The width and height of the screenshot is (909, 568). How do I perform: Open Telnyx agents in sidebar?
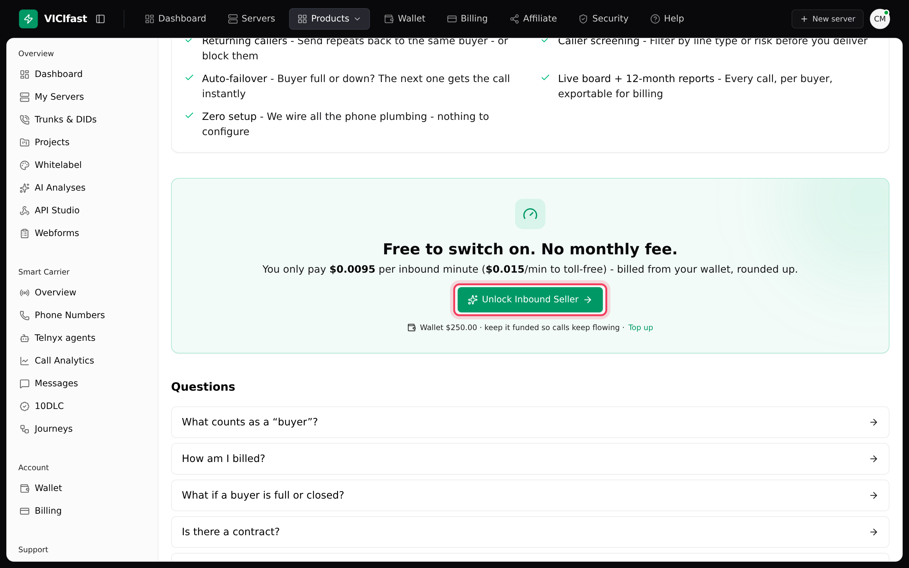pyautogui.click(x=57, y=338)
